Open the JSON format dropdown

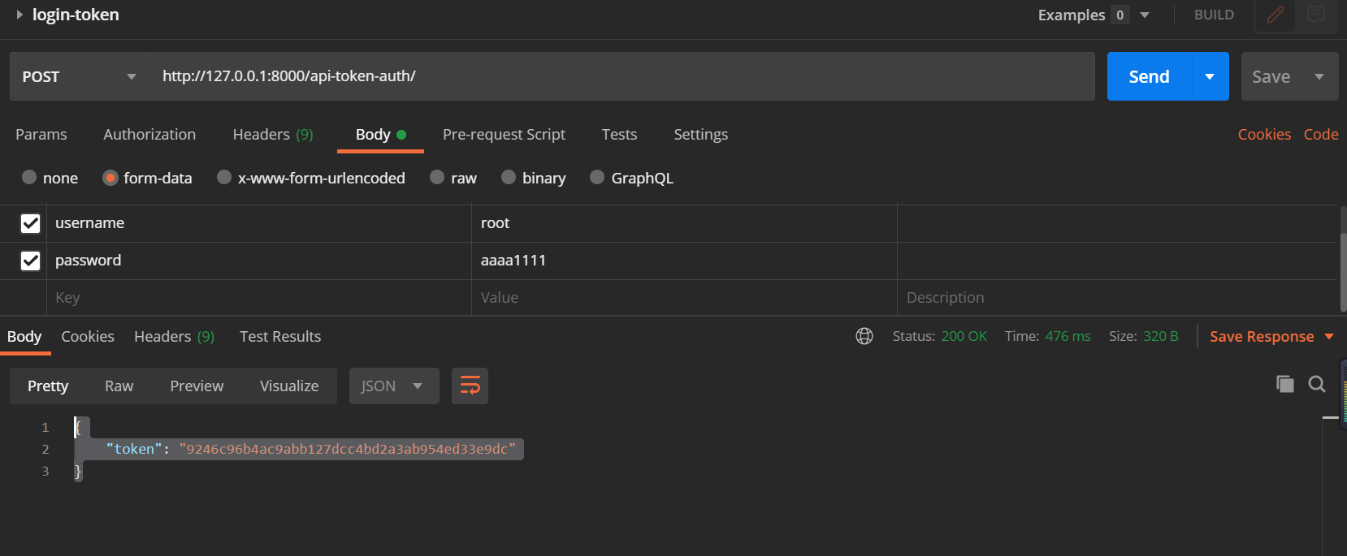coord(394,386)
